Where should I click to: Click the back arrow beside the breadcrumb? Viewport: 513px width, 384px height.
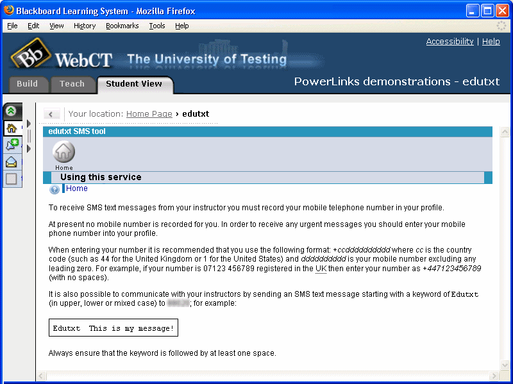pos(51,113)
